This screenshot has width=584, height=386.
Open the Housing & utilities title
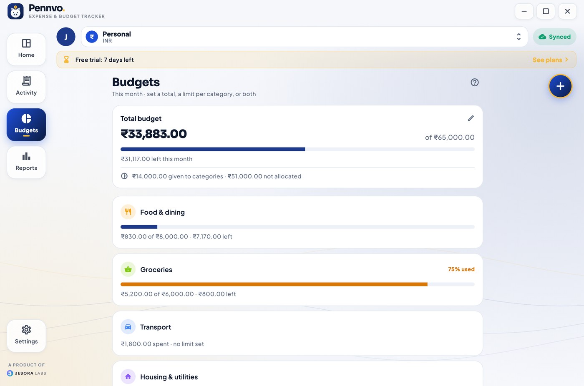tap(169, 377)
